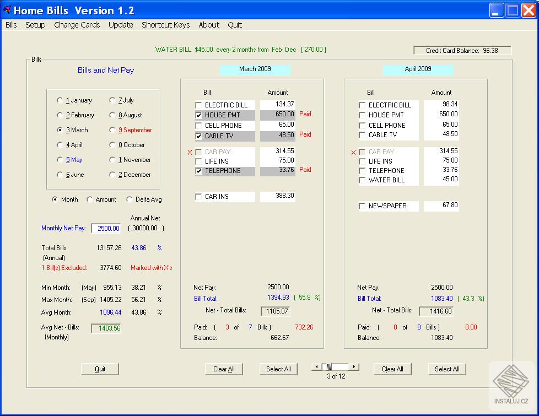Click scrollbar left arrow to previous month

click(315, 366)
